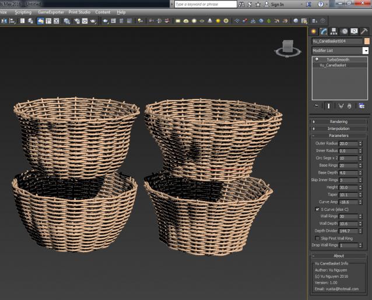The height and width of the screenshot is (300, 372).
Task: Click the Sign In button
Action: tap(277, 4)
